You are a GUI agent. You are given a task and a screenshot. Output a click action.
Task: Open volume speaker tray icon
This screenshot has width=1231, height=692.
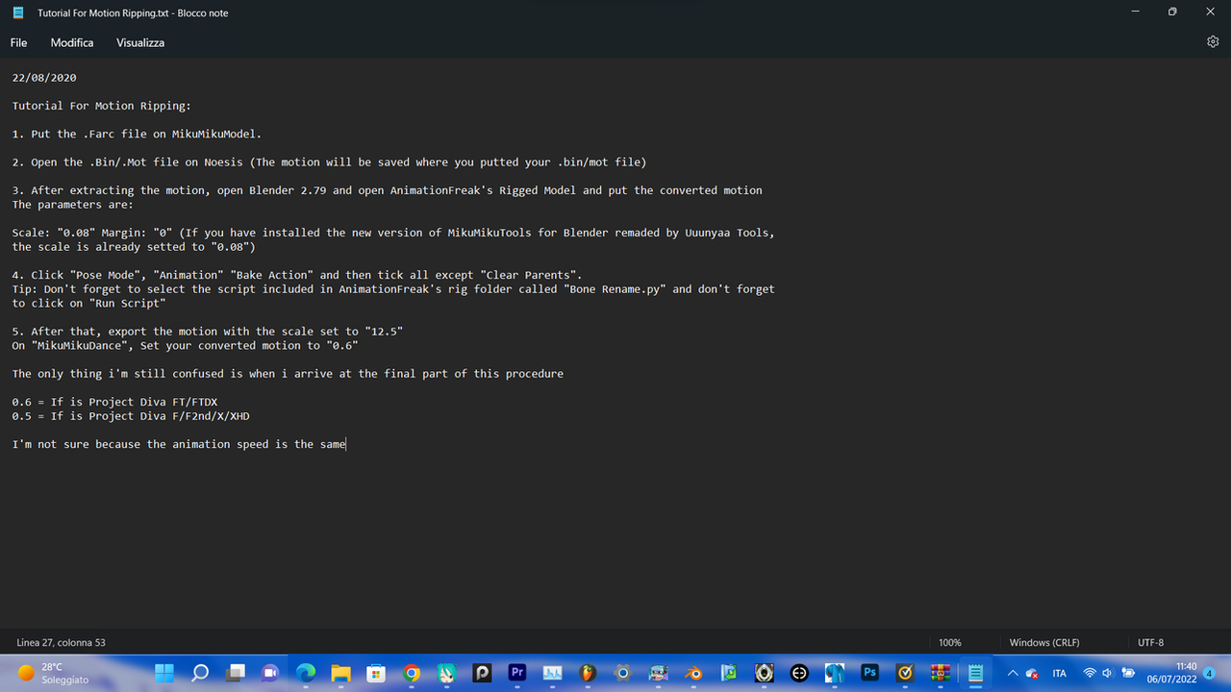coord(1108,673)
